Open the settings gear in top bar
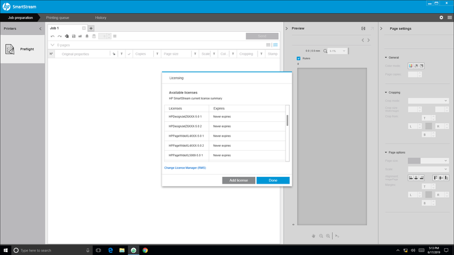Viewport: 454px width, 255px height. (x=442, y=18)
